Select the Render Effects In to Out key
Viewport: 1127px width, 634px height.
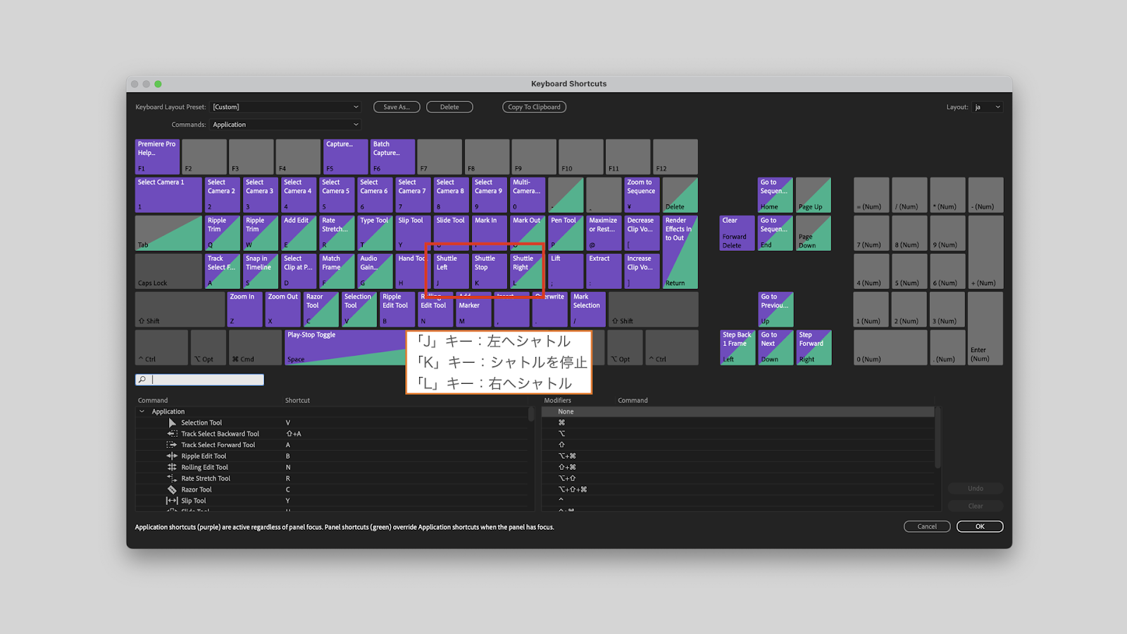tap(680, 252)
